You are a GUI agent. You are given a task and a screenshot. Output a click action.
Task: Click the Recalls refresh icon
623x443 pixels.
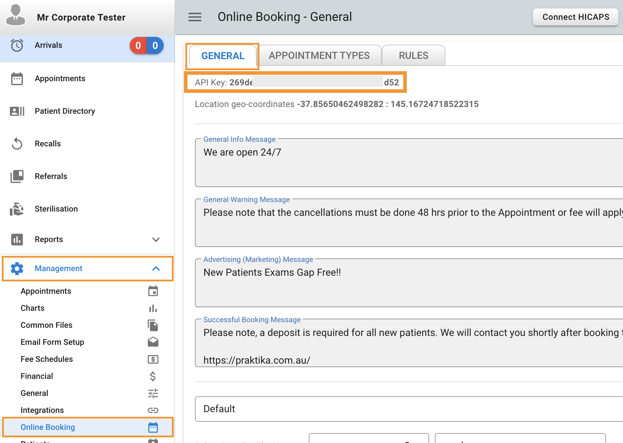pyautogui.click(x=17, y=144)
